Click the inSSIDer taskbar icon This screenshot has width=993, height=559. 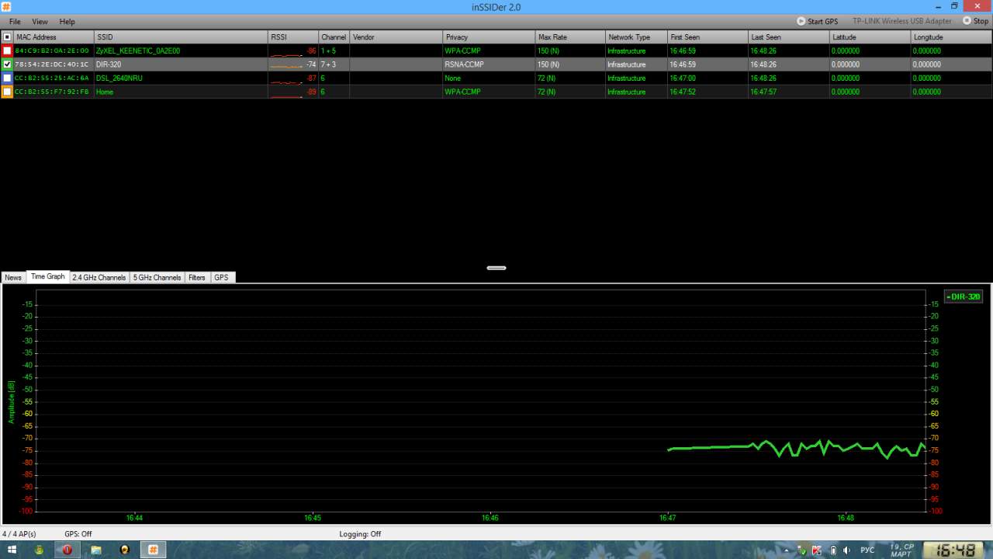tap(154, 550)
